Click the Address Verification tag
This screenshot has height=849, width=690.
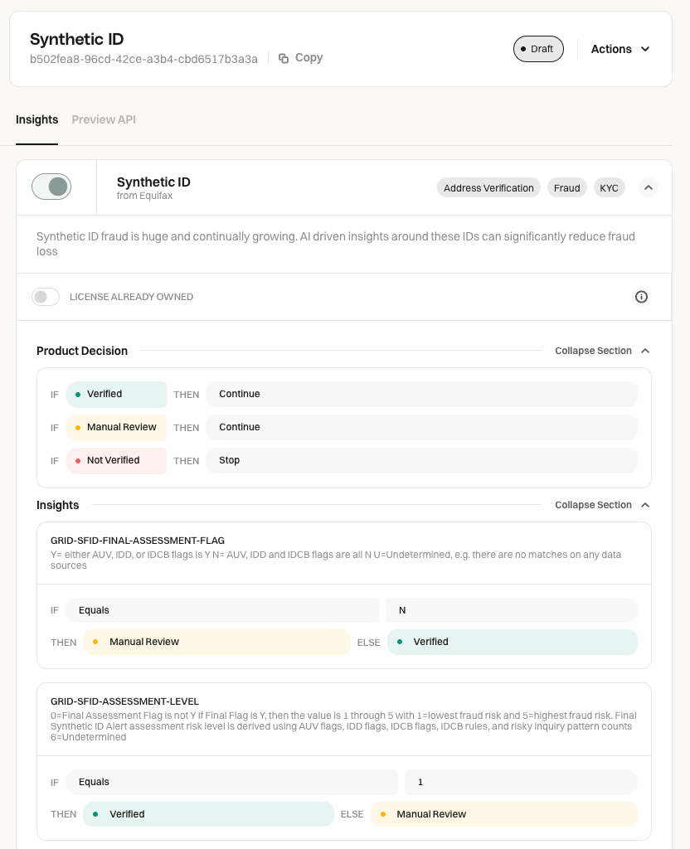tap(488, 188)
